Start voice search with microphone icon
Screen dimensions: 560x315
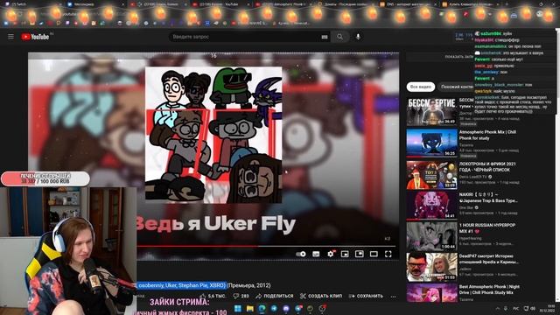[x=358, y=37]
